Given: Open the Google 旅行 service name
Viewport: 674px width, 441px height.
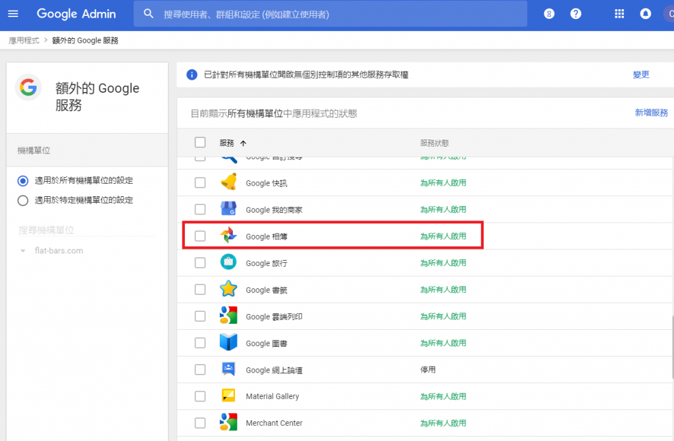Looking at the screenshot, I should pos(267,263).
